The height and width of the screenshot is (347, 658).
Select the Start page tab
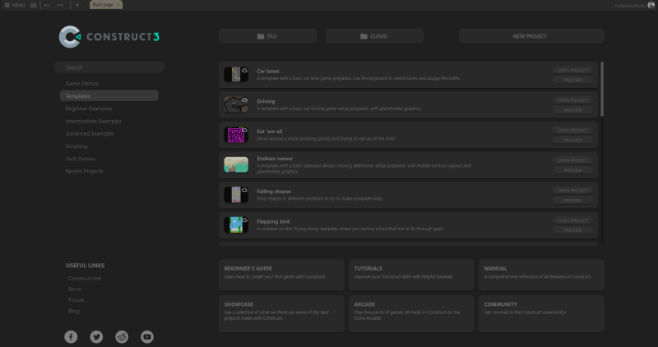[103, 5]
